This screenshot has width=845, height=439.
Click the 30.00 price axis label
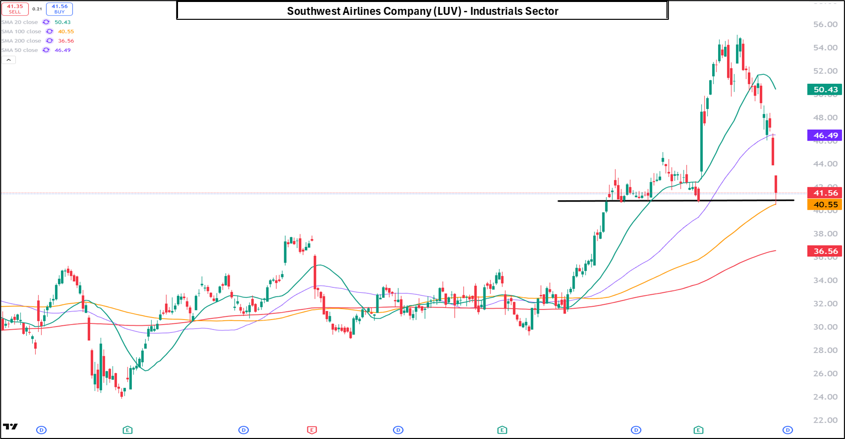coord(825,327)
